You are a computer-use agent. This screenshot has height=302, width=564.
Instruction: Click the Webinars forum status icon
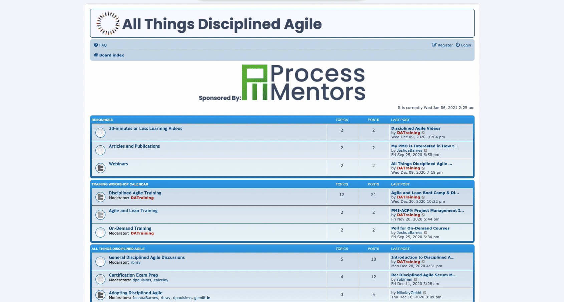click(100, 168)
